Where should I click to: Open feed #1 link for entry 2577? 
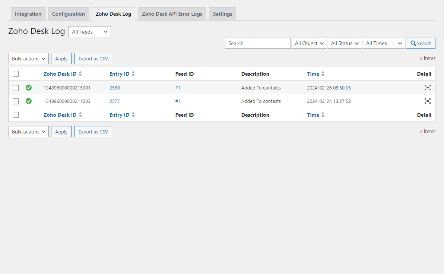coord(178,101)
